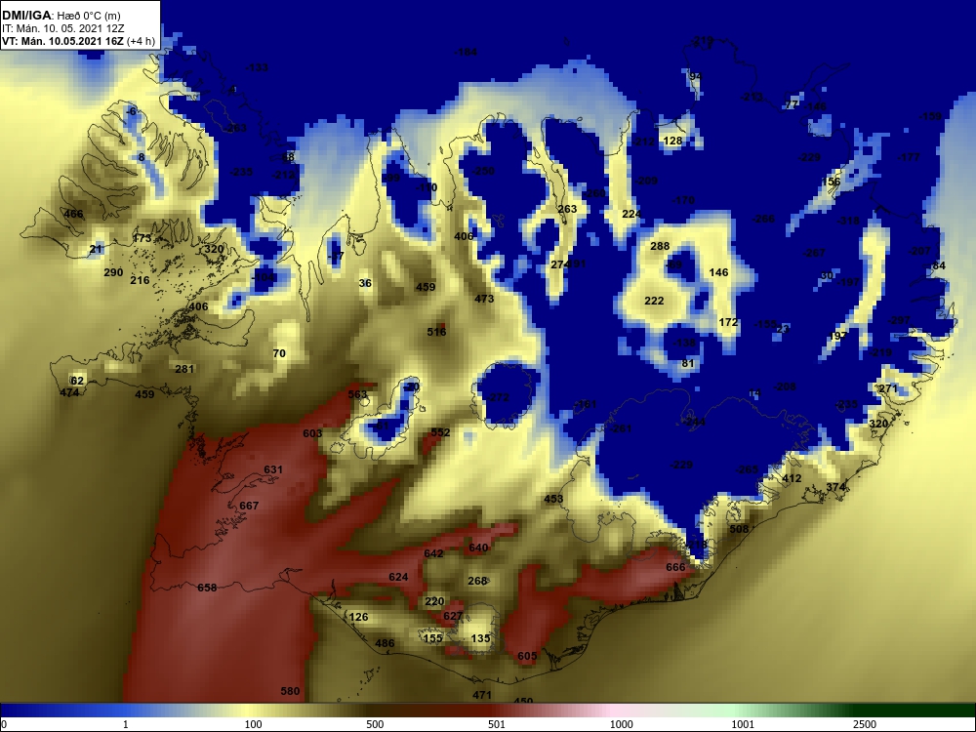Click the map value '666'
This screenshot has width=976, height=732.
[x=675, y=567]
